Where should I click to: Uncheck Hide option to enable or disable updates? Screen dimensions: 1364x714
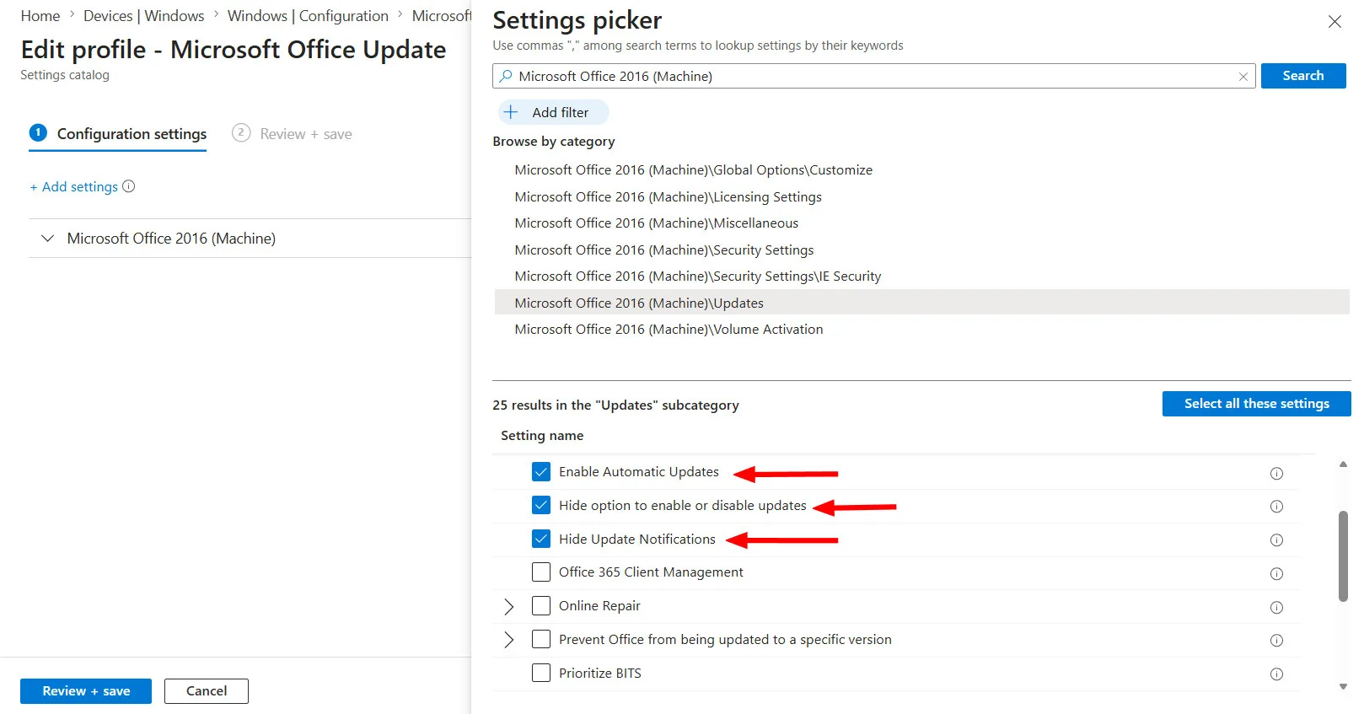[x=541, y=505]
